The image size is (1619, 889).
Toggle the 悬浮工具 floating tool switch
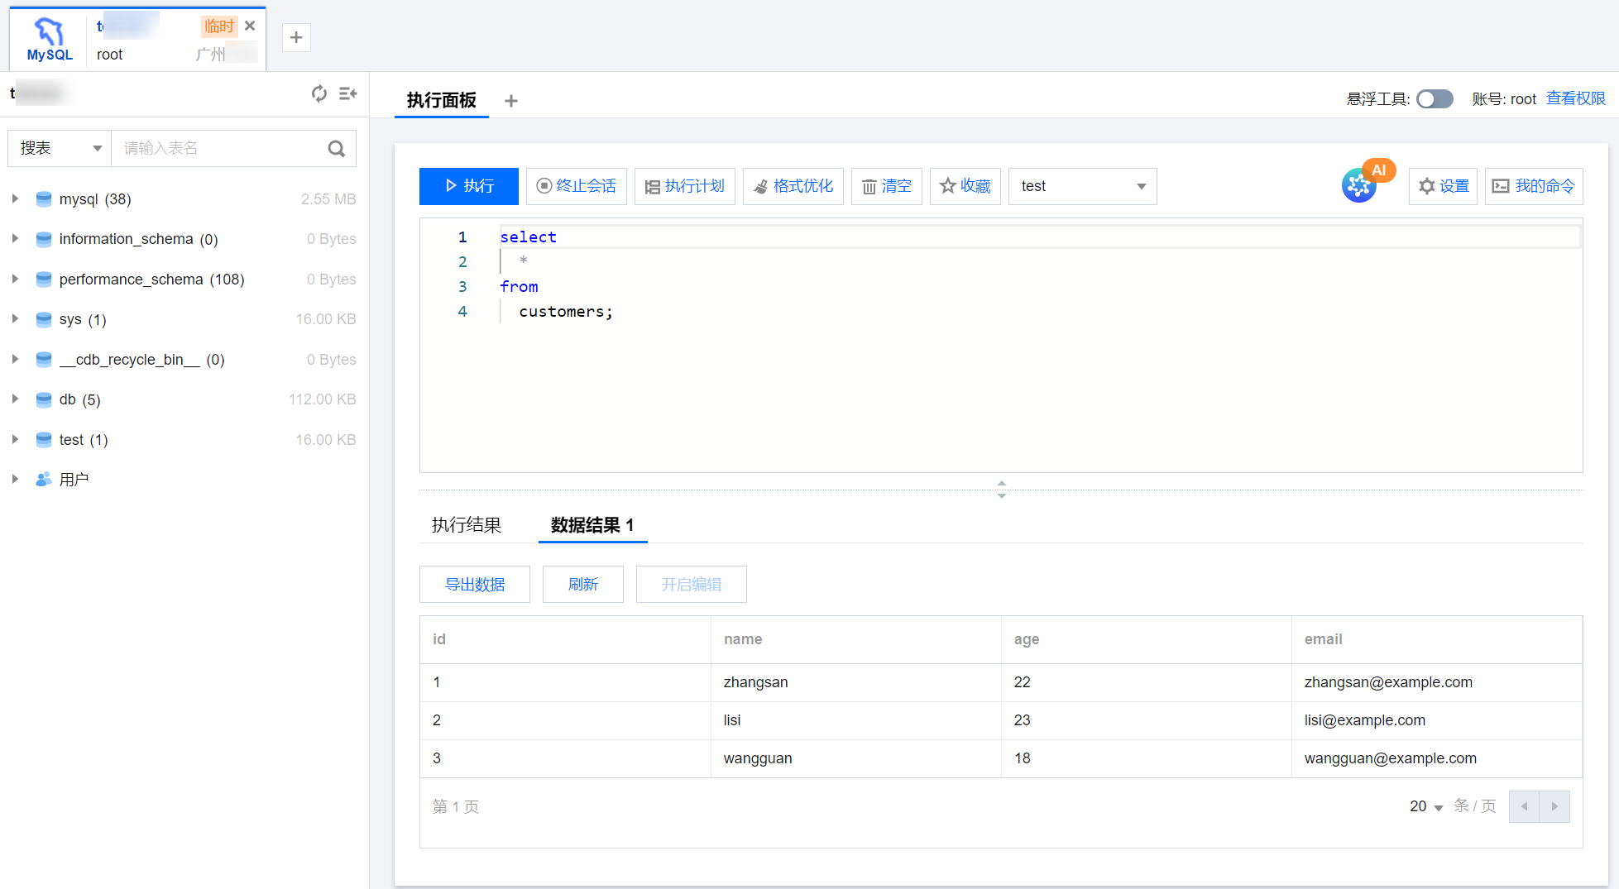coord(1435,99)
